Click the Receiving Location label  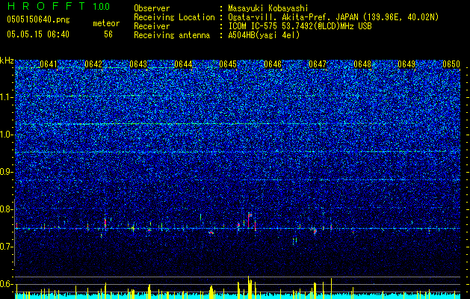(174, 17)
